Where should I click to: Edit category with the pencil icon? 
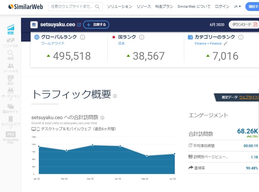click(225, 43)
